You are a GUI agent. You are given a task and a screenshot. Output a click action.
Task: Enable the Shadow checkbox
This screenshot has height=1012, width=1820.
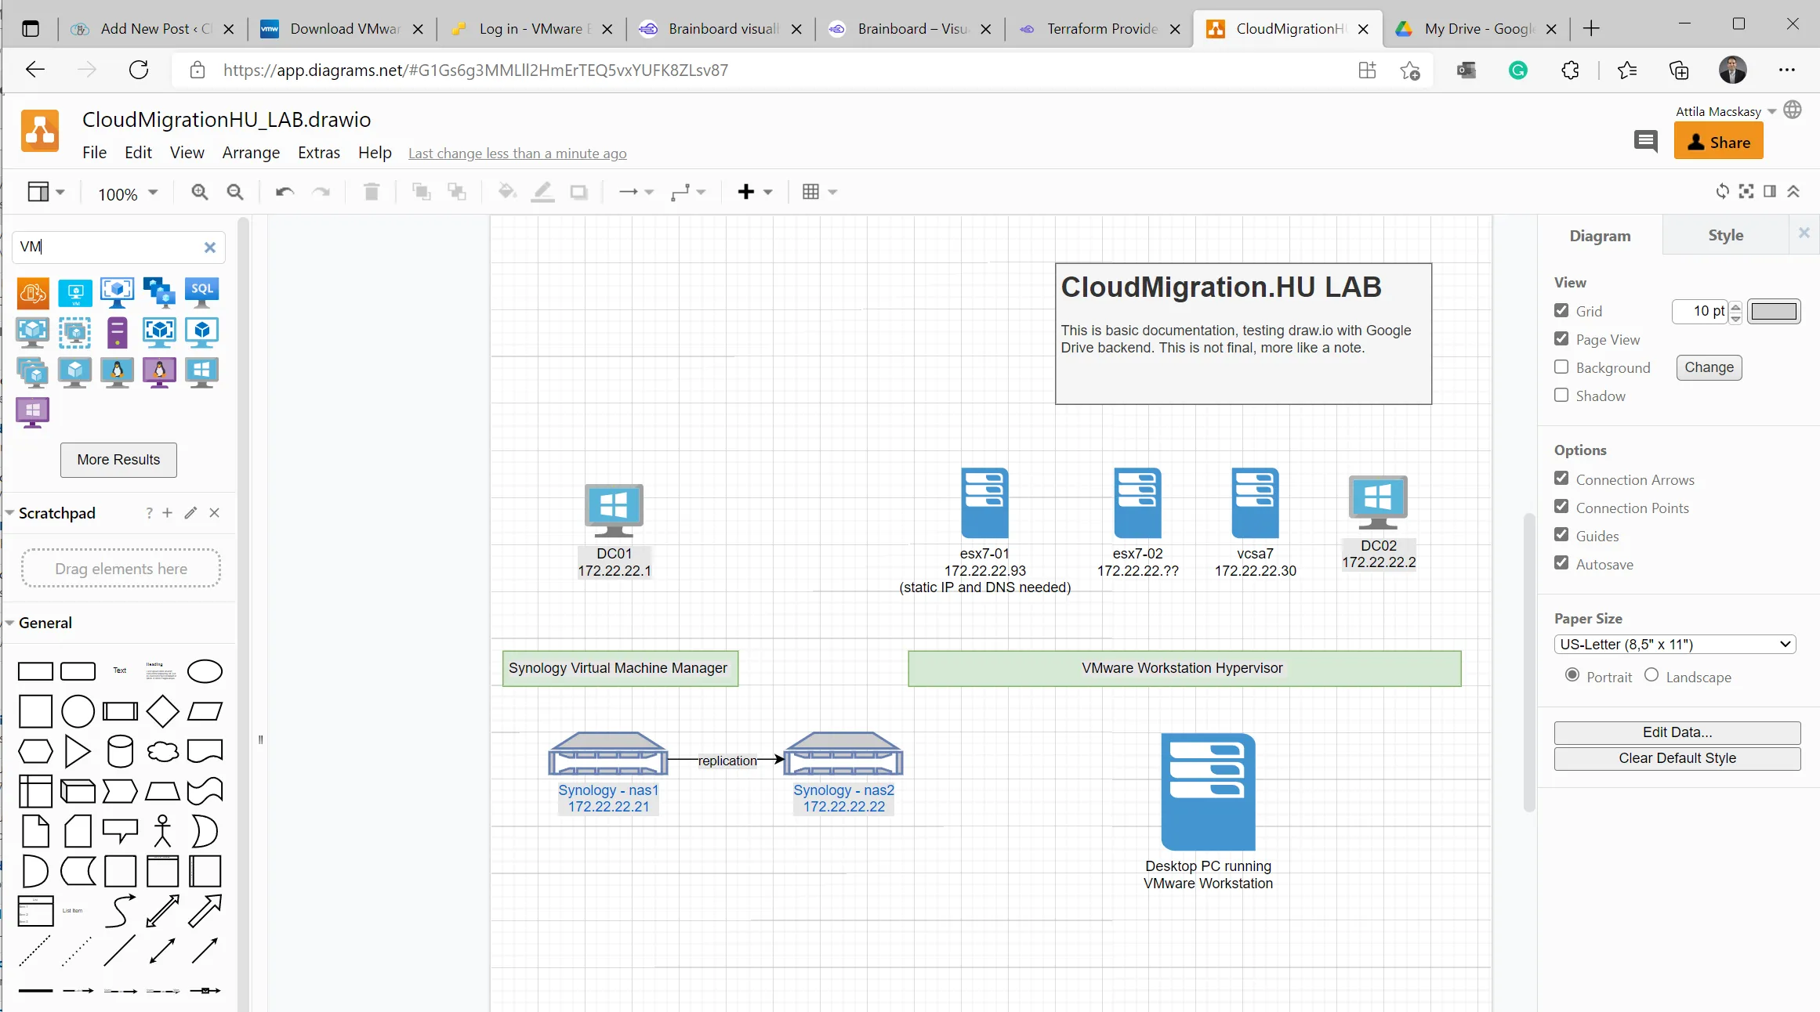pos(1561,395)
